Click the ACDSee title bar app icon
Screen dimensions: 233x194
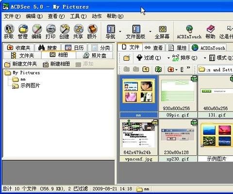(6, 6)
